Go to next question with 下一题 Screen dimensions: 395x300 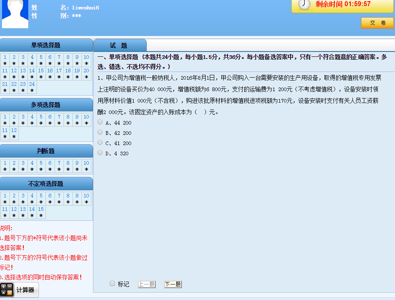(x=173, y=284)
